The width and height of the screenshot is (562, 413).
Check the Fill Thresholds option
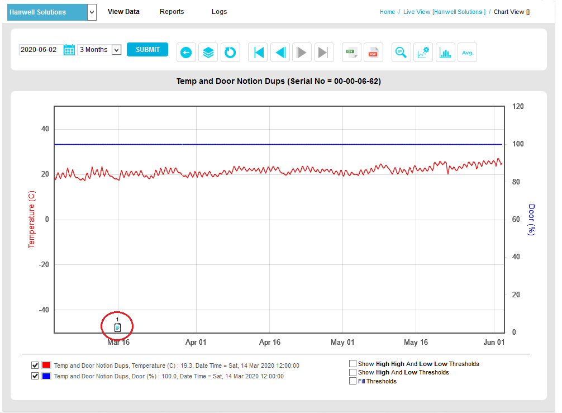pos(353,381)
